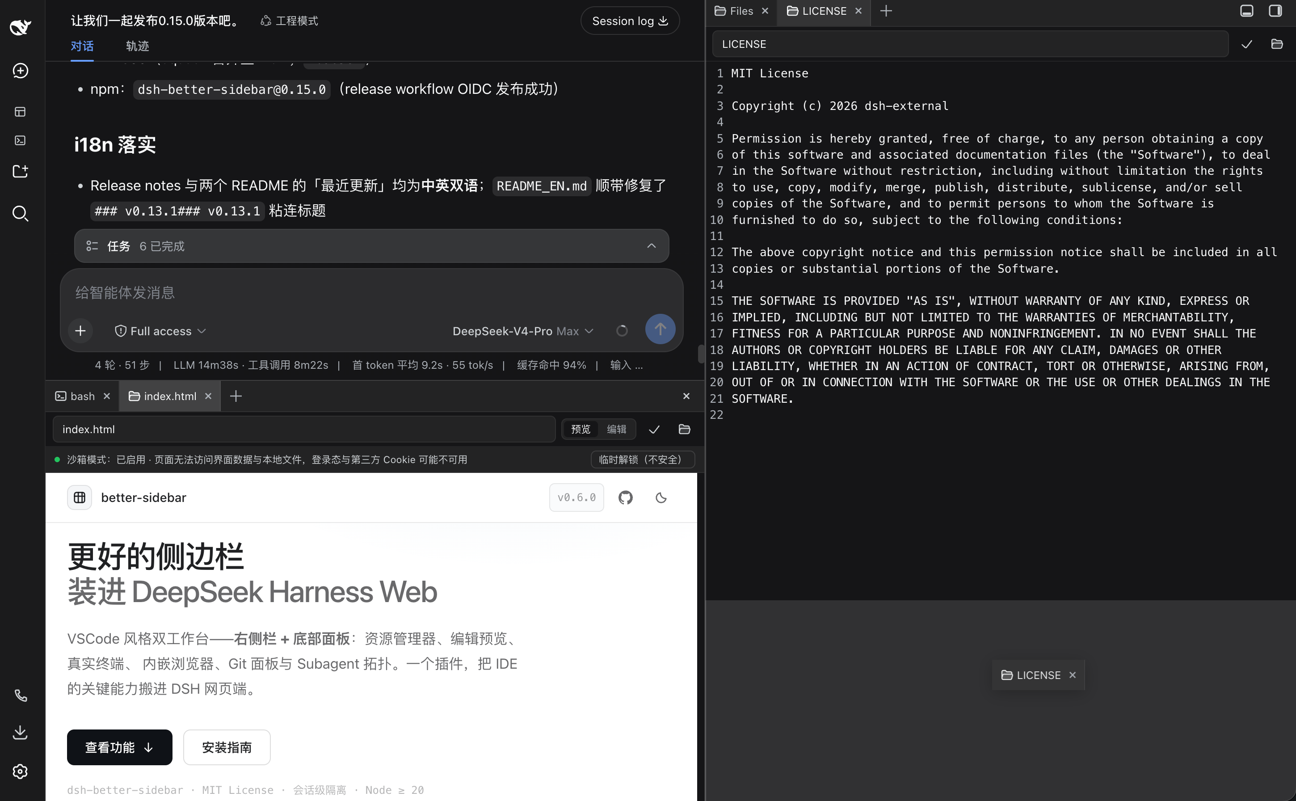
Task: Toggle dark mode moon icon in preview
Action: pyautogui.click(x=661, y=497)
